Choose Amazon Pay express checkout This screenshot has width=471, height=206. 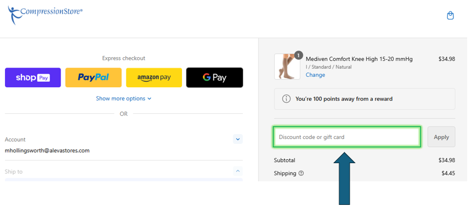click(x=154, y=78)
